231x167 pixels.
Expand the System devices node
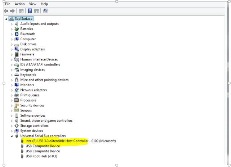(12, 131)
